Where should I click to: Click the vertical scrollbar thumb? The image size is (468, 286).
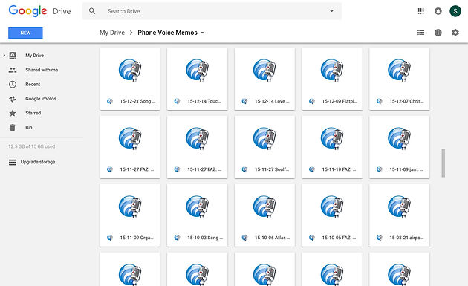click(x=443, y=163)
